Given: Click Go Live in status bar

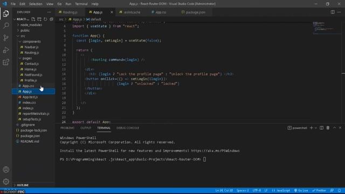Looking at the screenshot, I should pyautogui.click(x=301, y=190).
